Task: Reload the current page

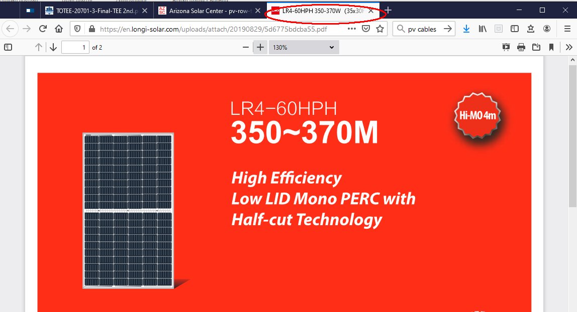Action: (x=43, y=29)
